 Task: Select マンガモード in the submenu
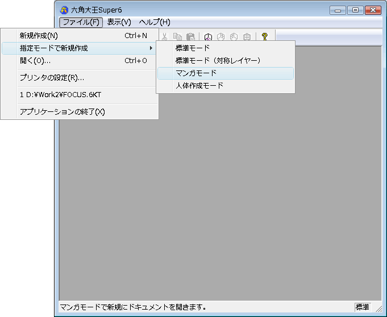tap(226, 73)
